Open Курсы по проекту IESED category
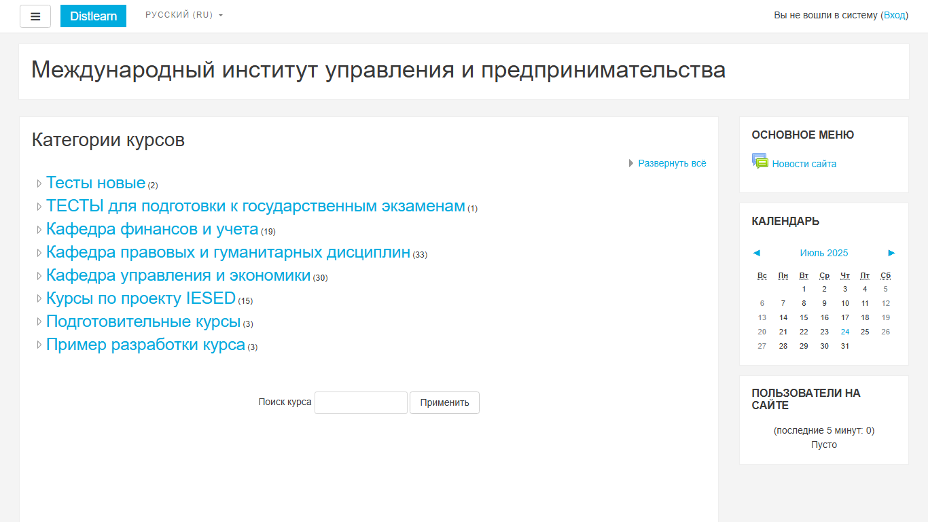Image resolution: width=928 pixels, height=522 pixels. (x=141, y=298)
